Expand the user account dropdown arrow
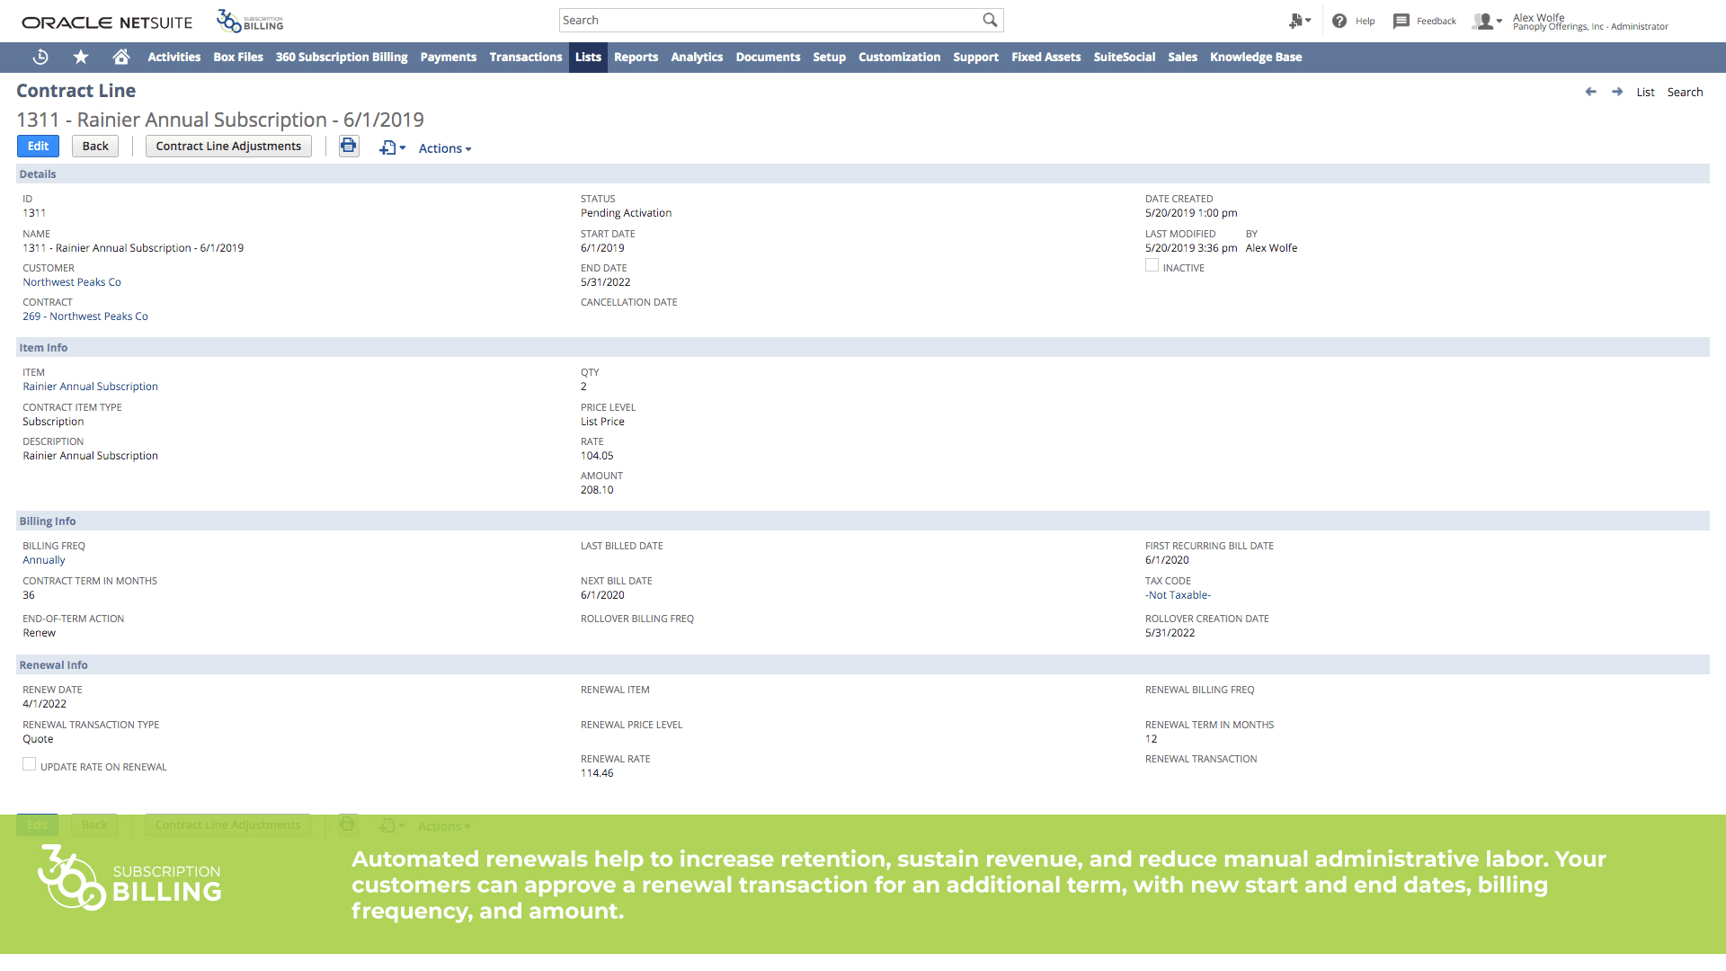The width and height of the screenshot is (1726, 971). coord(1499,21)
